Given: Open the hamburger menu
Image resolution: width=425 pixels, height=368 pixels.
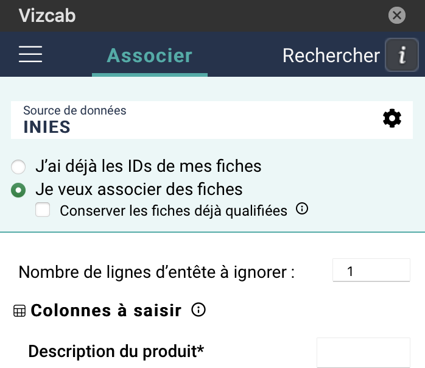Looking at the screenshot, I should (x=30, y=55).
